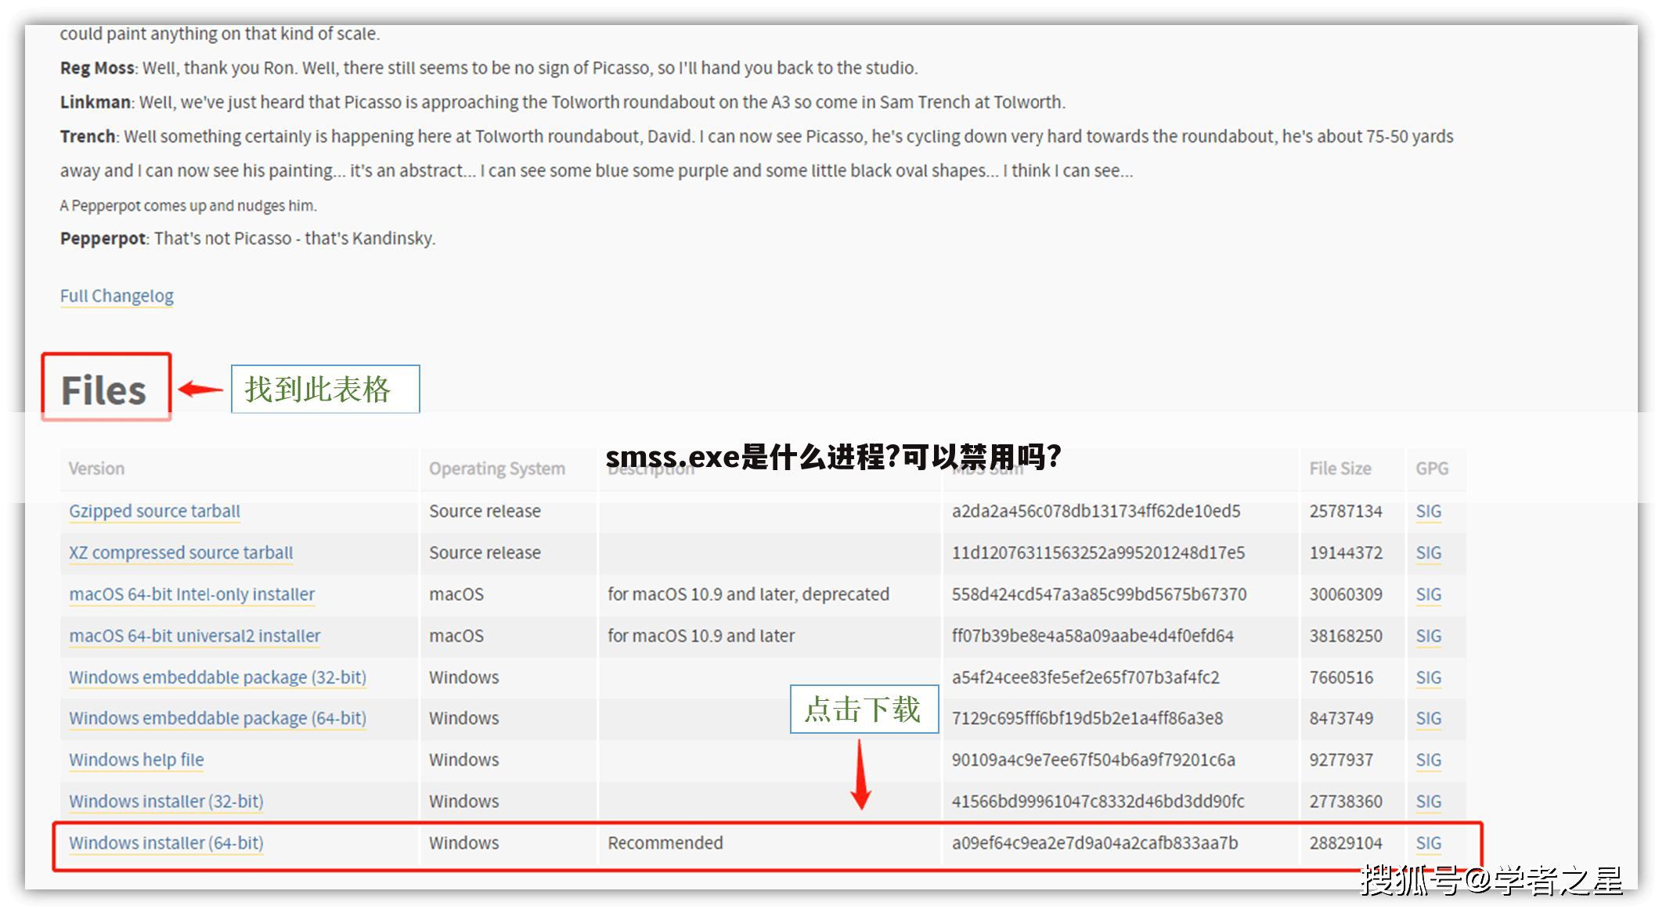This screenshot has height=916, width=1666.
Task: Download the Gzipped source tarball
Action: [153, 511]
